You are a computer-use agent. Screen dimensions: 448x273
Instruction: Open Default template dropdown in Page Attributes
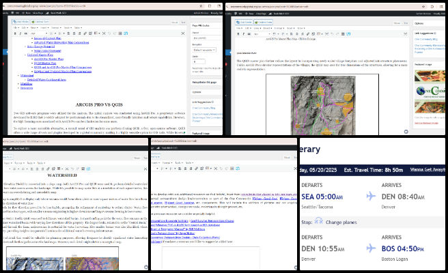[204, 50]
